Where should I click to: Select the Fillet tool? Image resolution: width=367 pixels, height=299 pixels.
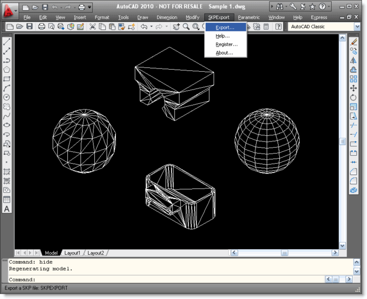(354, 181)
